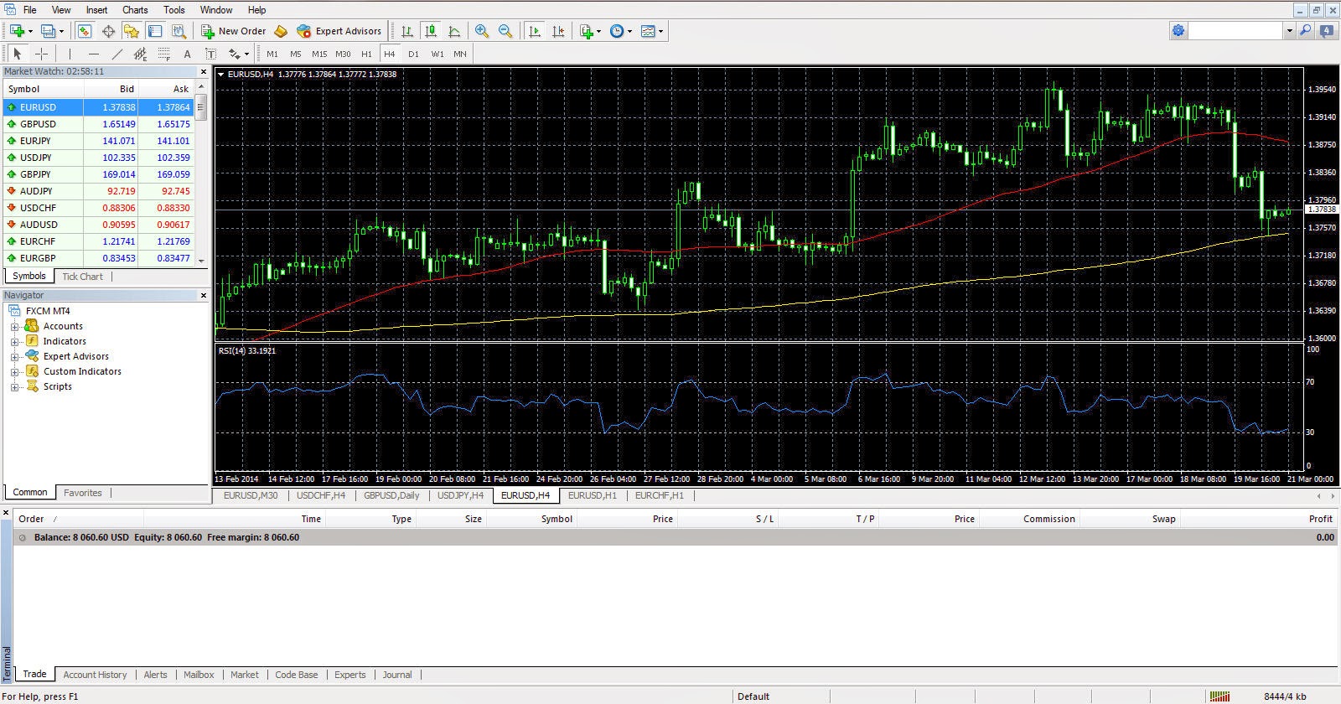The height and width of the screenshot is (704, 1341).
Task: Expand the Accounts tree node
Action: tap(14, 326)
